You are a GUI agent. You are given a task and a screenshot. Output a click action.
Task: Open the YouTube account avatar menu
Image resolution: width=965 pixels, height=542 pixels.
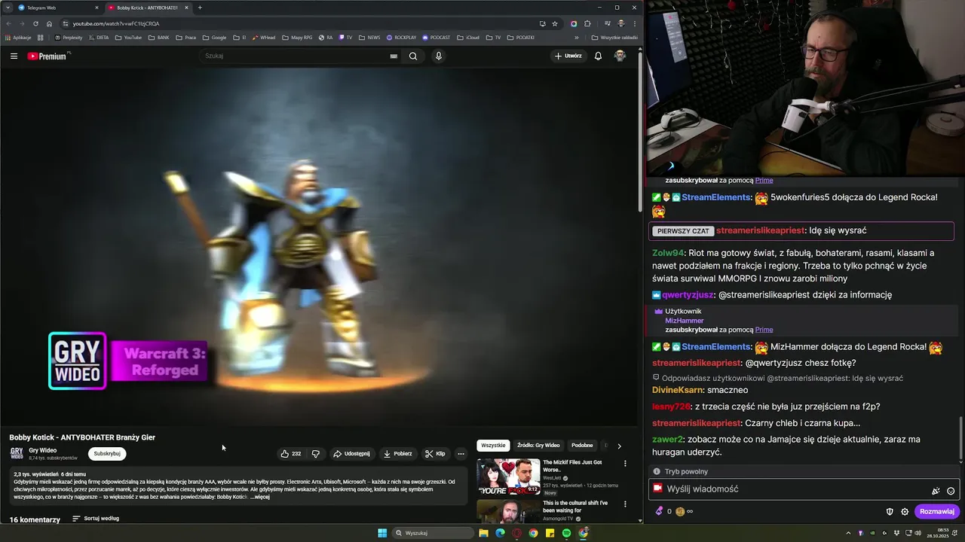tap(620, 56)
